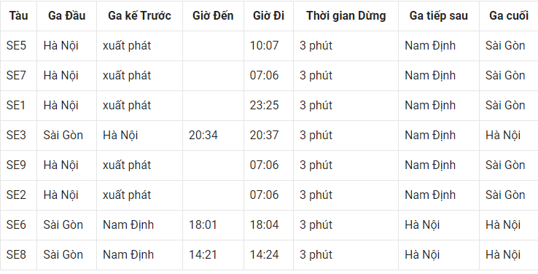Viewport: 538px width, 274px height.
Task: Click the Thời gian Dừng header
Action: click(346, 16)
